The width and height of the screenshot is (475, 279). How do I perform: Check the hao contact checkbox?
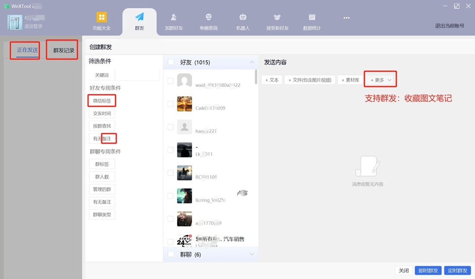[171, 127]
